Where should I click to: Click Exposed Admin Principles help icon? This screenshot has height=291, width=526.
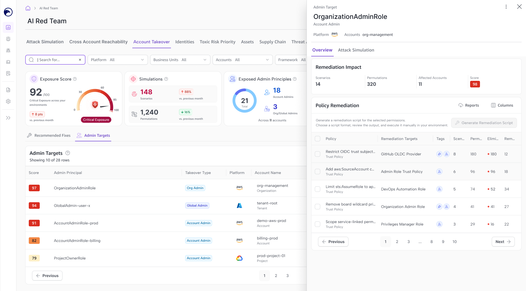[x=295, y=79]
